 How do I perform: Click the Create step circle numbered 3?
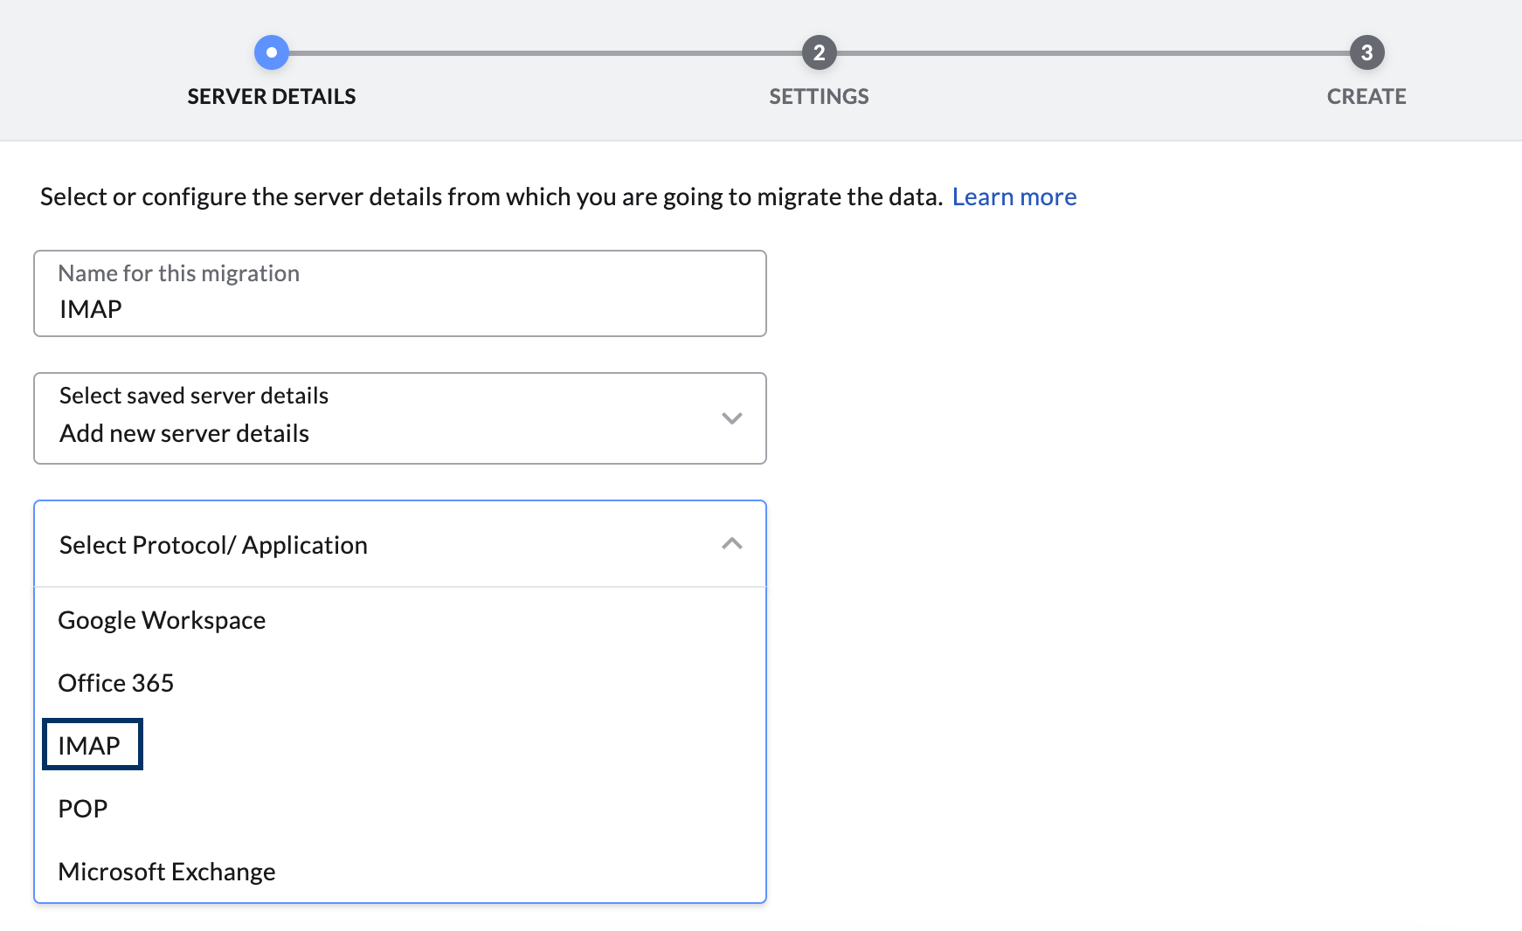click(x=1366, y=52)
